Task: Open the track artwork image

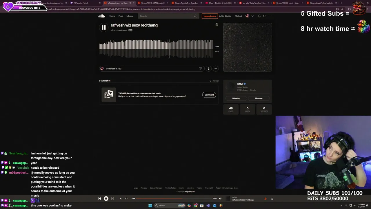Action: 248,47
